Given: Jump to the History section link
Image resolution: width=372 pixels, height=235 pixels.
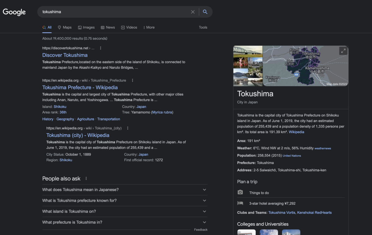Looking at the screenshot, I should coord(48,119).
